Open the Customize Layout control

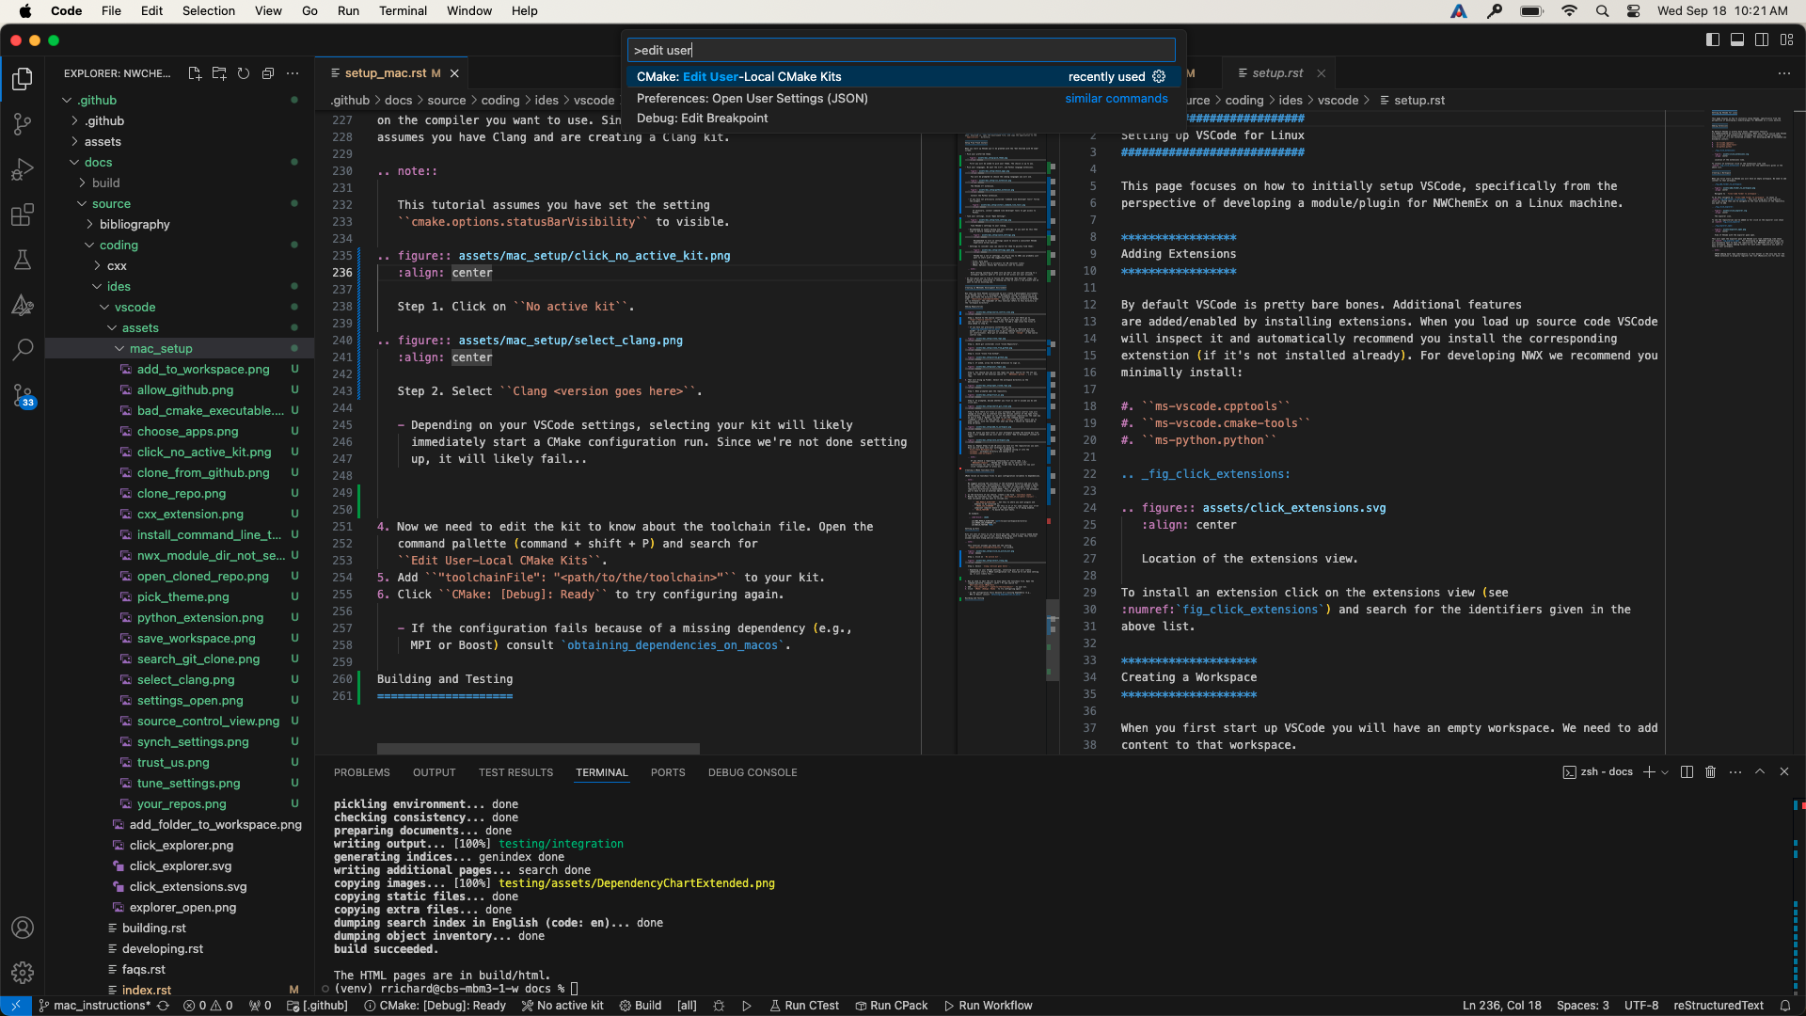[x=1786, y=40]
